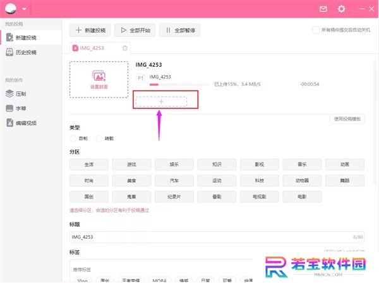
Task: Click the upload status text 已上传15%
Action: (226, 84)
